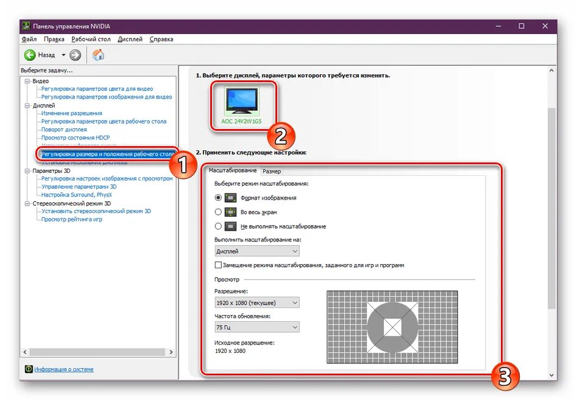Open the Правка menu

pyautogui.click(x=54, y=40)
